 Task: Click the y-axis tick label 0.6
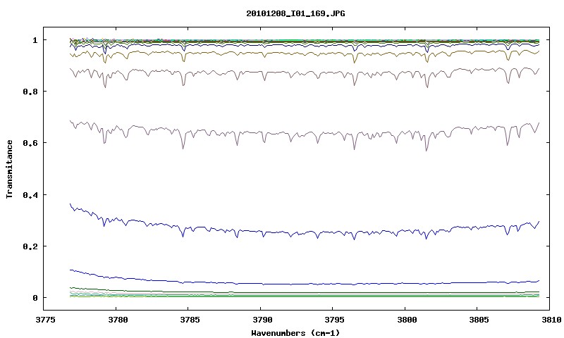(30, 143)
